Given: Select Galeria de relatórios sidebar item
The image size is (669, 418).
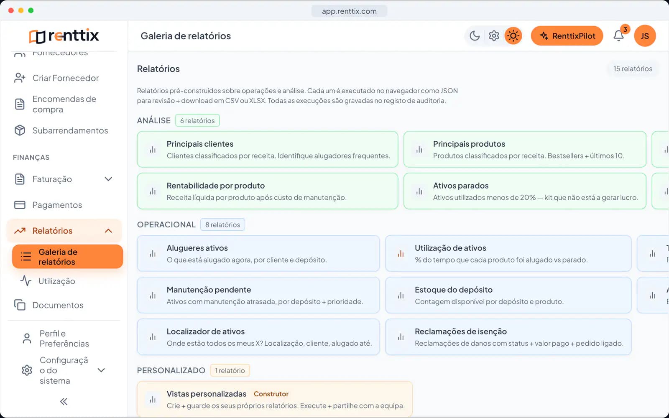Looking at the screenshot, I should tap(68, 257).
